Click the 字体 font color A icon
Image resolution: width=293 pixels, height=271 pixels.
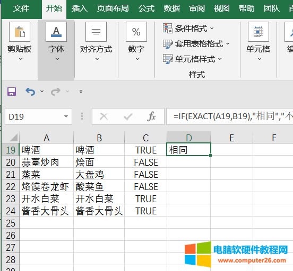coord(56,32)
